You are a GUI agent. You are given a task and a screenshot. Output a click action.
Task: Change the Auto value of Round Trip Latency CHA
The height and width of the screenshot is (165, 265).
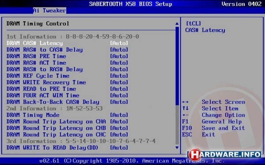tap(119, 121)
